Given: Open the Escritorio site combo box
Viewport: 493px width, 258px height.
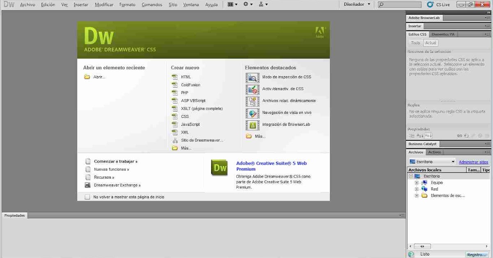Looking at the screenshot, I should point(432,162).
